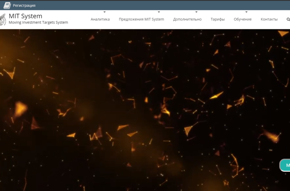Open the Регистрация link
Viewport: 290px width, 191px height.
[x=24, y=6]
